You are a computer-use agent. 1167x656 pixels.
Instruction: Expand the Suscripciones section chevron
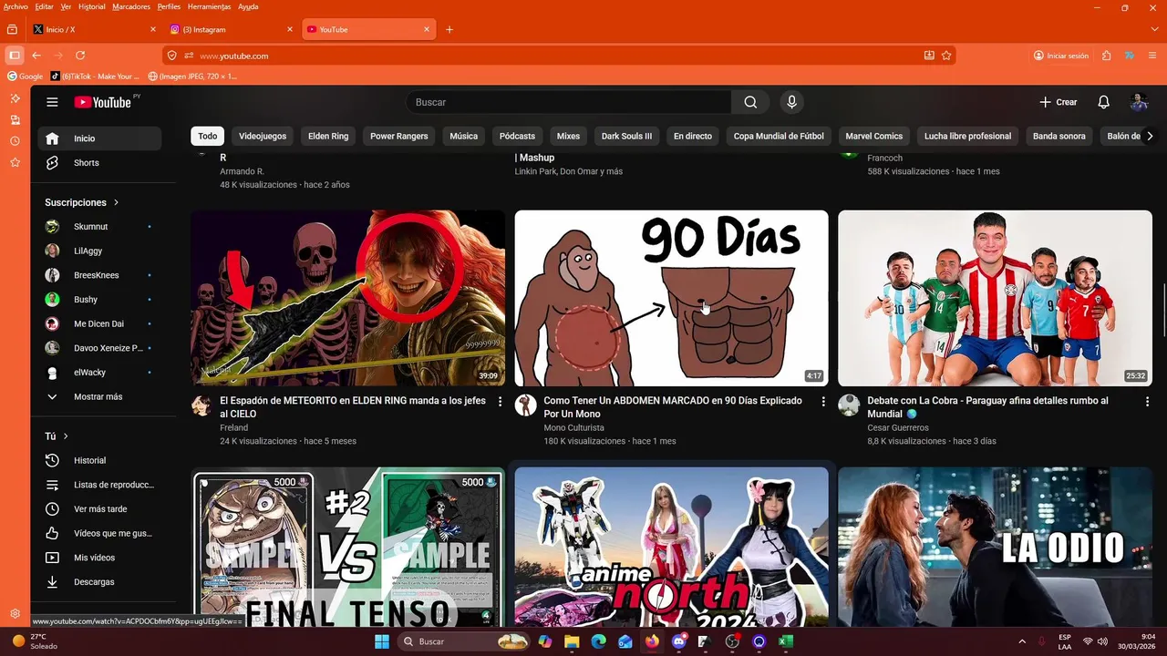pyautogui.click(x=117, y=202)
